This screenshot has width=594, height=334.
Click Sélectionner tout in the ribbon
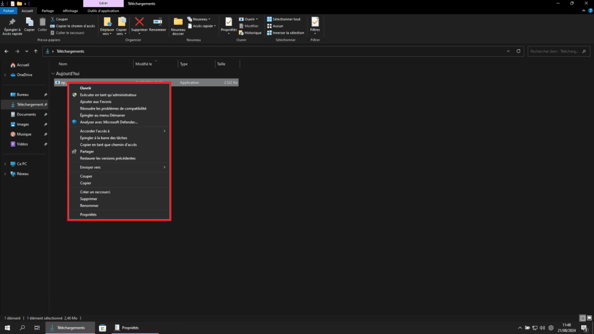click(285, 19)
